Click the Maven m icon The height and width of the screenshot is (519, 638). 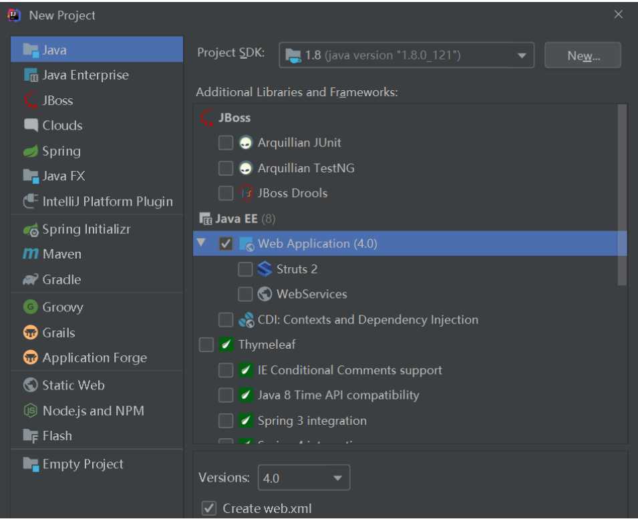(x=31, y=254)
